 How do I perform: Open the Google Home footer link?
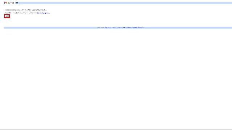tap(141, 27)
